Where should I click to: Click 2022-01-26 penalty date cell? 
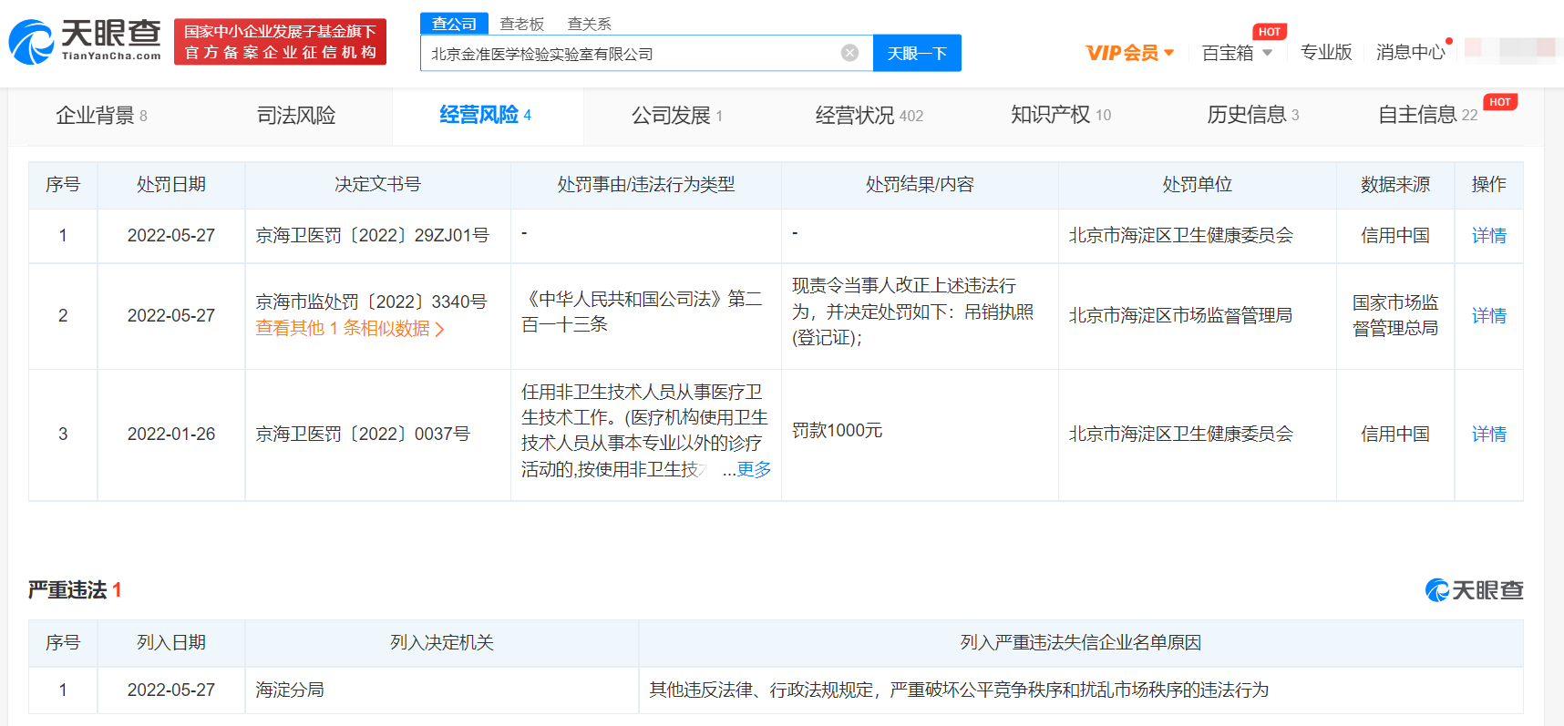[x=171, y=435]
